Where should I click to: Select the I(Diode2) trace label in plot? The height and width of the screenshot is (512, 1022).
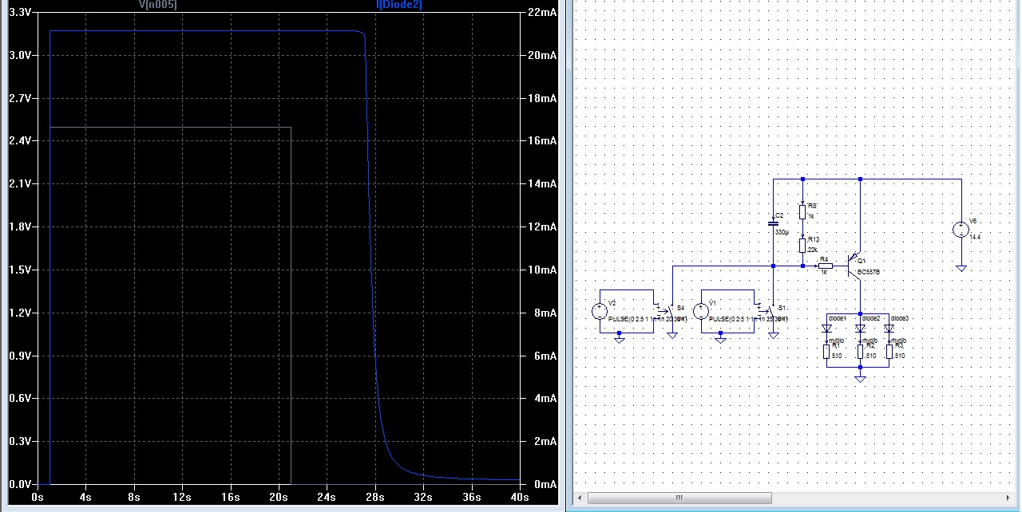tap(399, 5)
